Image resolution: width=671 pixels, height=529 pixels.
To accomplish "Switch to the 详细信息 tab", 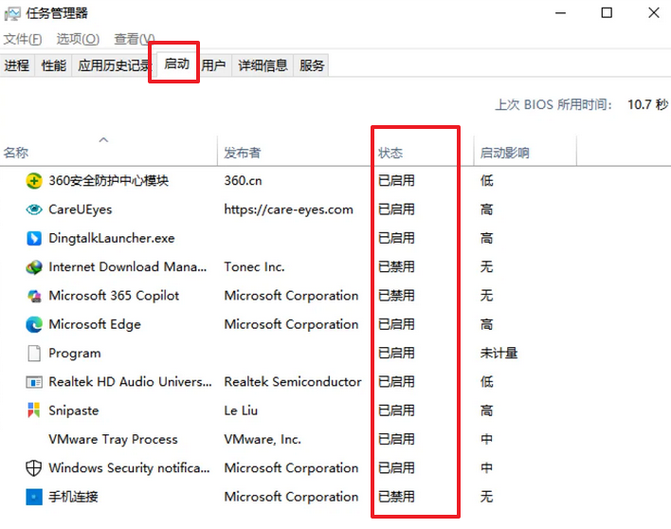I will (x=263, y=65).
